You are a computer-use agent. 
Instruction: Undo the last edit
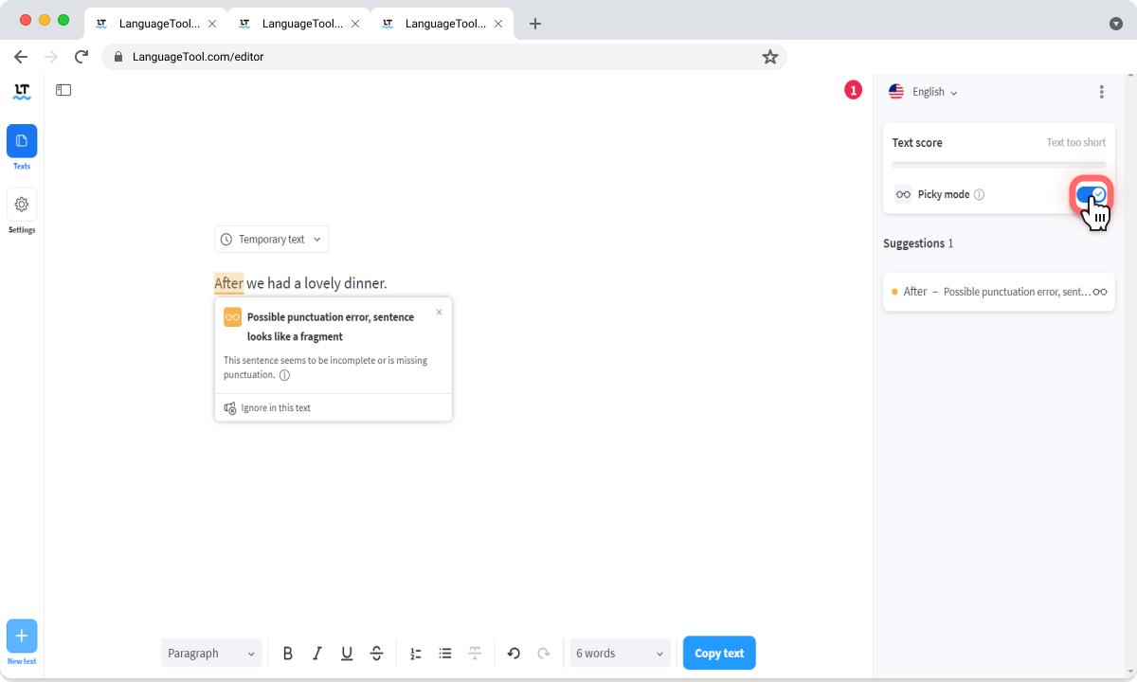point(514,654)
